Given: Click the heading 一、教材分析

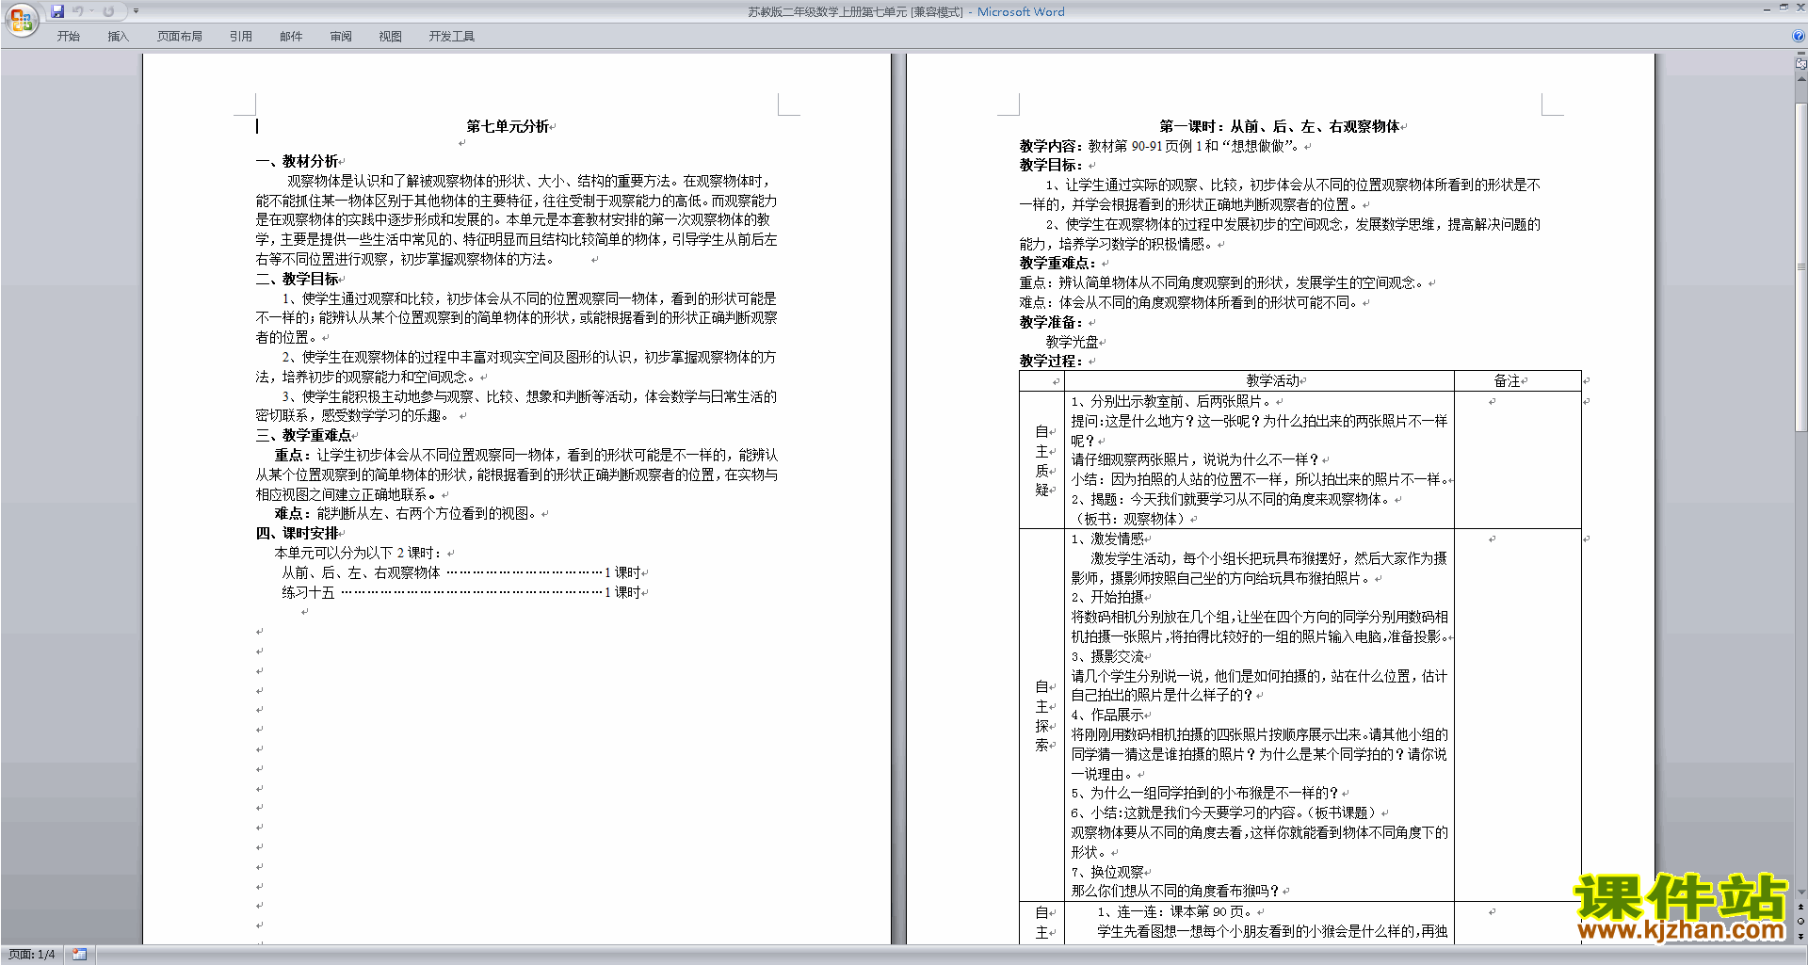Looking at the screenshot, I should (297, 162).
